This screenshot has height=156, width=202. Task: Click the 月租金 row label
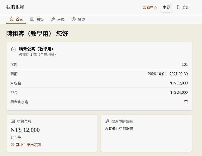tap(16, 83)
